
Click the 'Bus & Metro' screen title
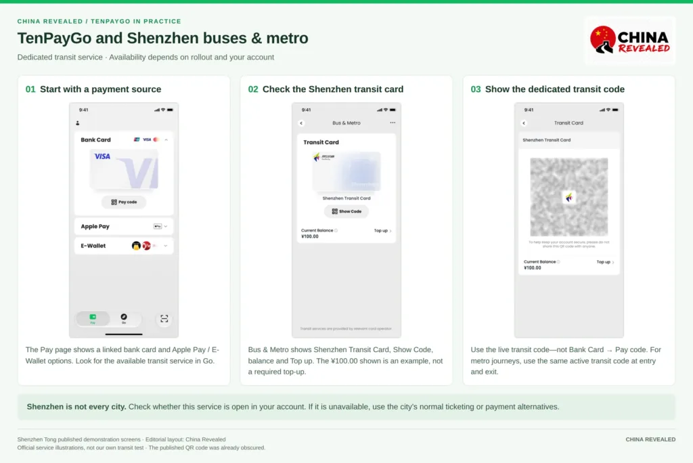pos(346,123)
